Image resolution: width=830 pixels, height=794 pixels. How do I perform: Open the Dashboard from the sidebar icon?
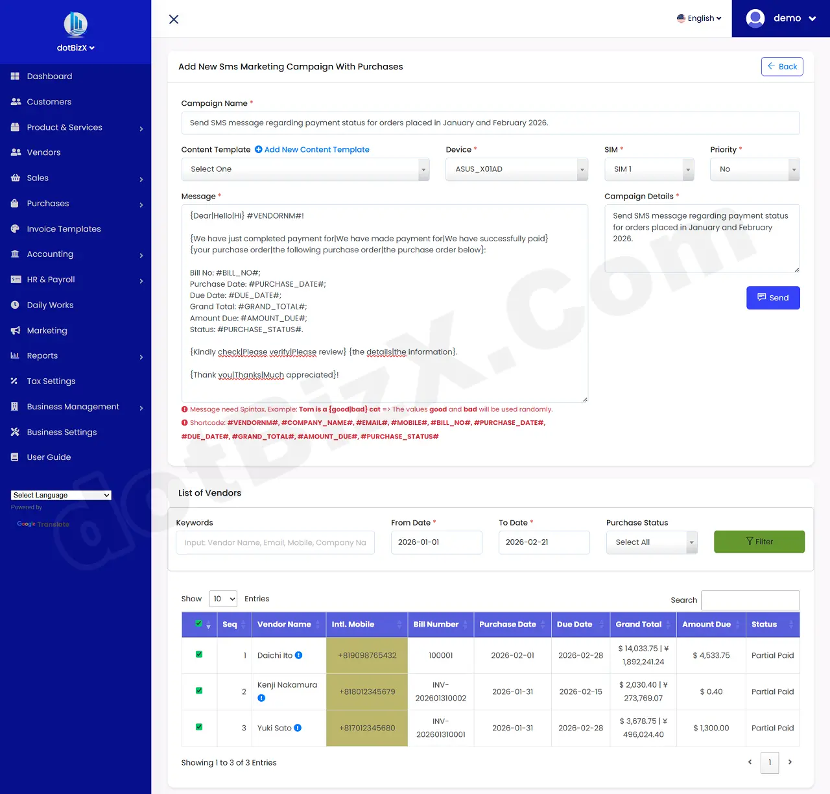14,76
